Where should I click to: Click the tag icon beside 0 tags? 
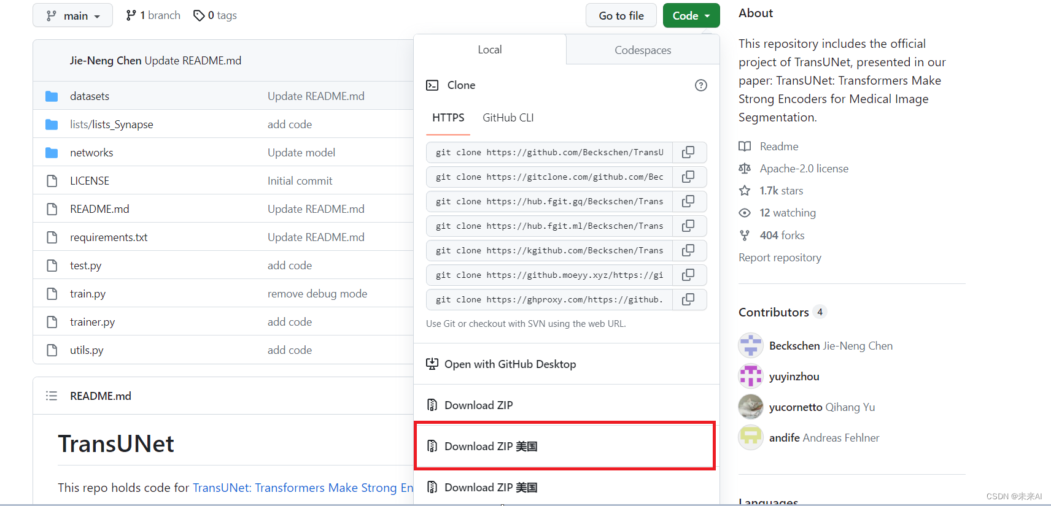199,15
